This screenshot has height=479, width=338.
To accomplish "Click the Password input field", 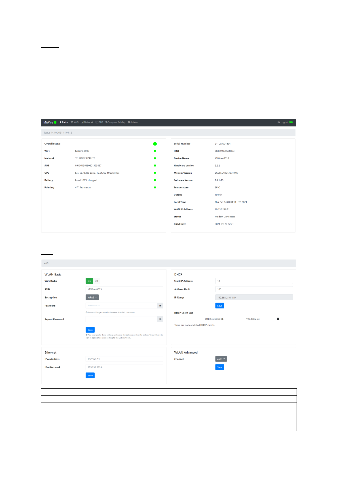I will (121, 306).
